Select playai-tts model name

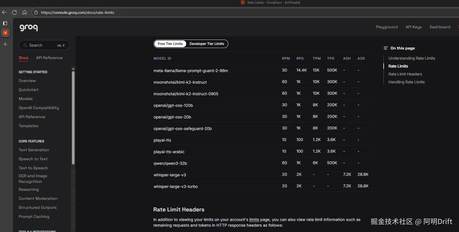click(162, 140)
